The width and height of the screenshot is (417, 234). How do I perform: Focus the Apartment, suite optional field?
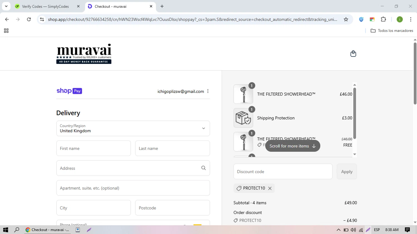tap(133, 188)
